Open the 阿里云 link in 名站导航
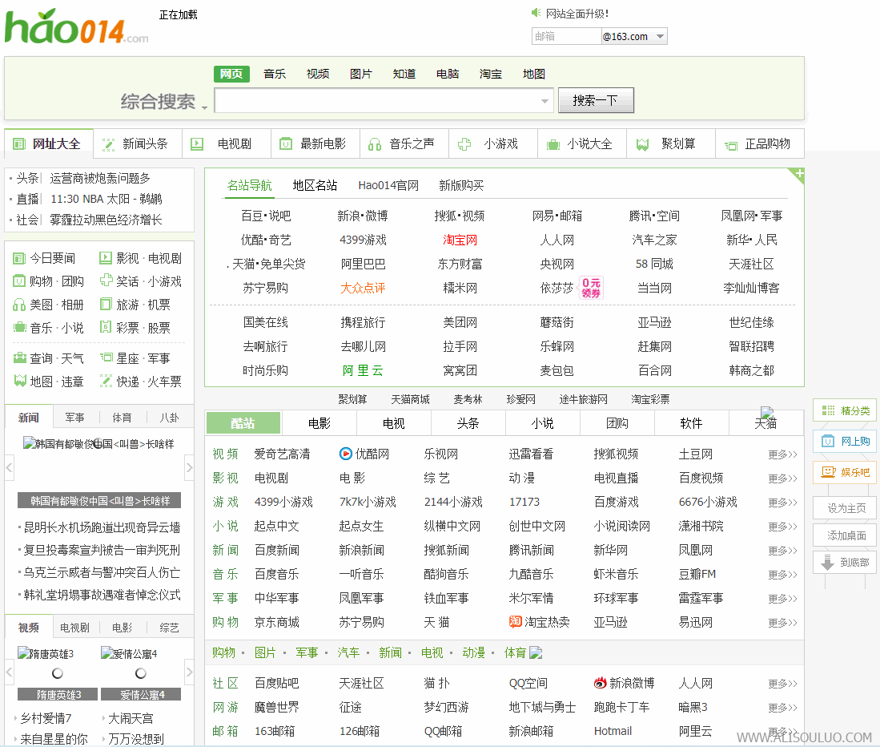This screenshot has height=747, width=880. [x=363, y=370]
